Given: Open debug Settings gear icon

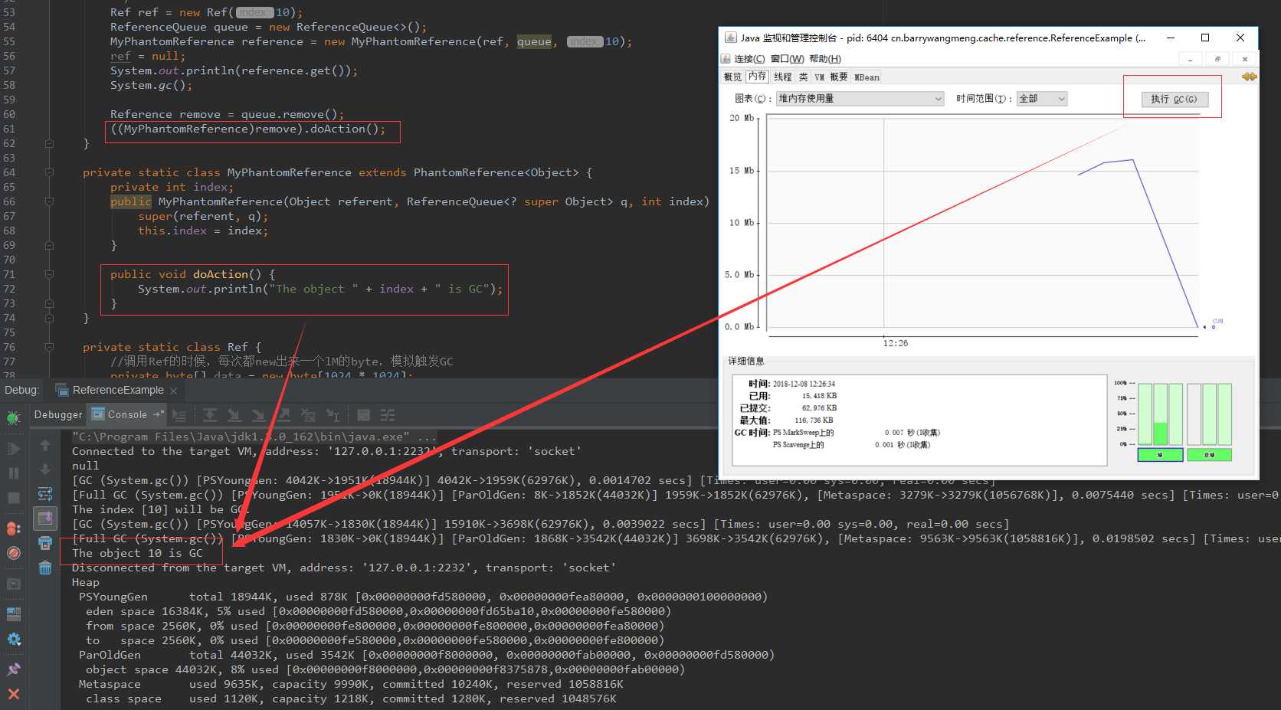Looking at the screenshot, I should [13, 640].
